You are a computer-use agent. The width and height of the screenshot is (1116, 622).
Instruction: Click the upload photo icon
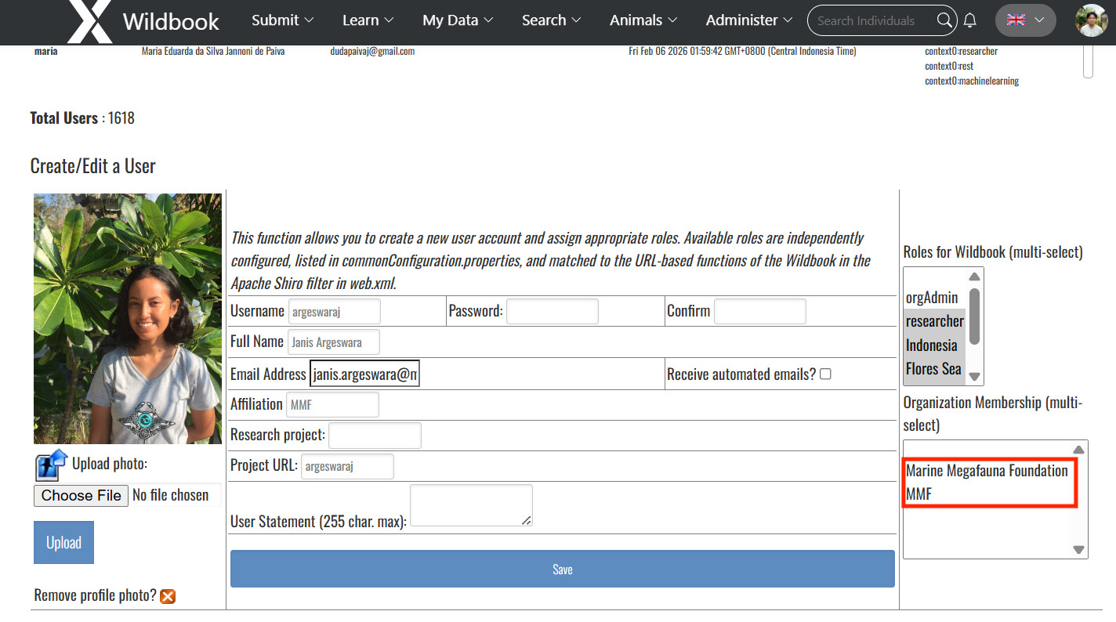click(x=51, y=465)
